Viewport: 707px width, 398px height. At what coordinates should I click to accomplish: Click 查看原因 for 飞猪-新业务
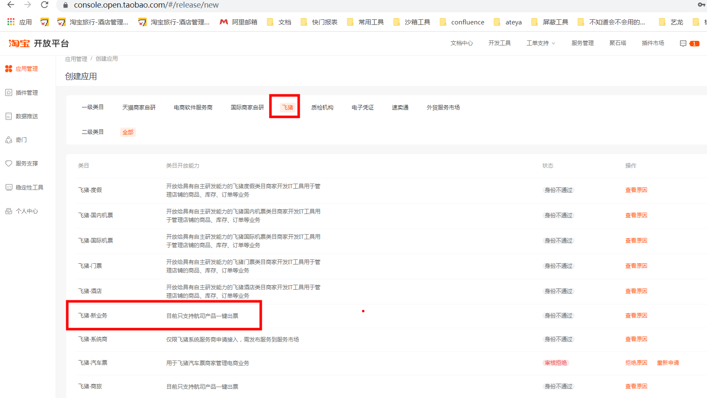(636, 315)
